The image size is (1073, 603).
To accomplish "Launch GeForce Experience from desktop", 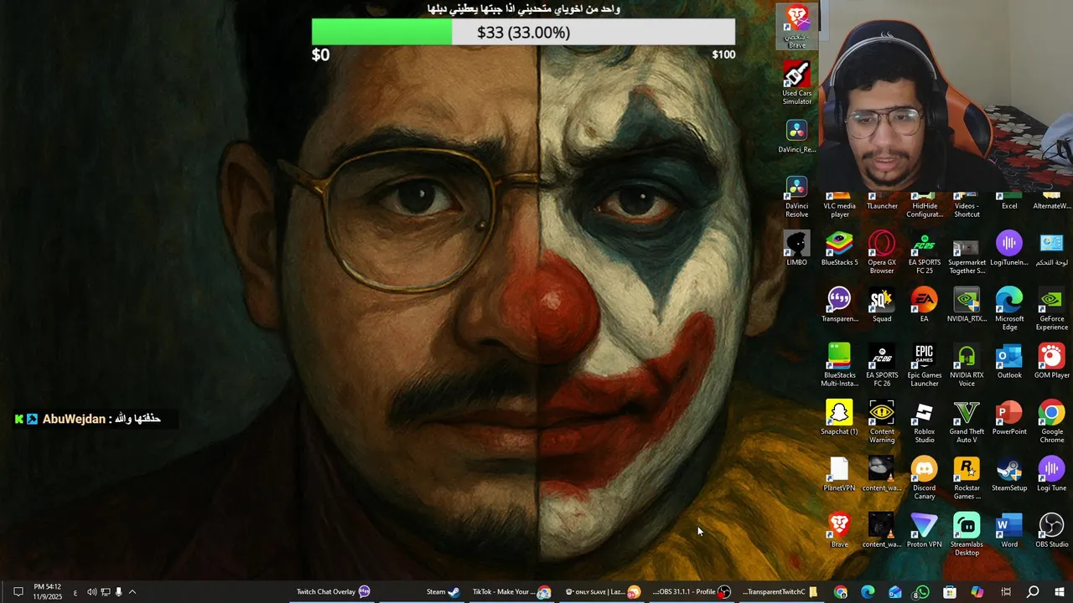I will [1051, 310].
